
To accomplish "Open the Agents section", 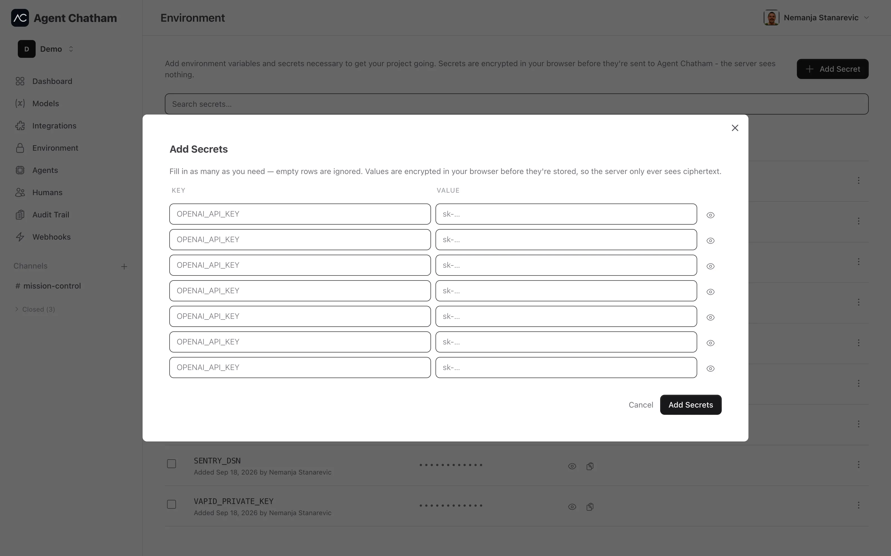I will 45,170.
